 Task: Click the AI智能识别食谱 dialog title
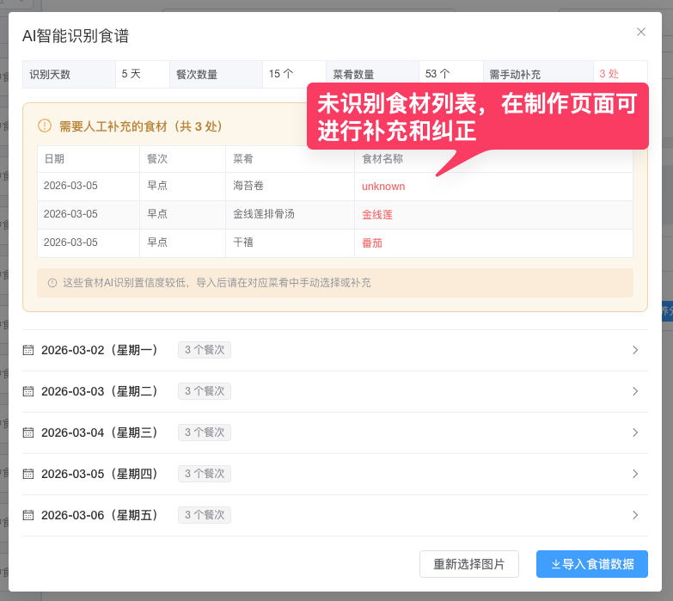[76, 35]
